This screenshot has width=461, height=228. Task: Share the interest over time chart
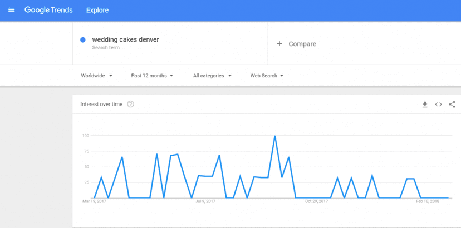[x=452, y=105]
